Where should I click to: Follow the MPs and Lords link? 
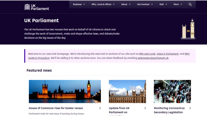147,54
